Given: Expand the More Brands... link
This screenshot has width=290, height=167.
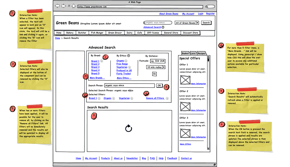Looking at the screenshot, I should [97, 78].
